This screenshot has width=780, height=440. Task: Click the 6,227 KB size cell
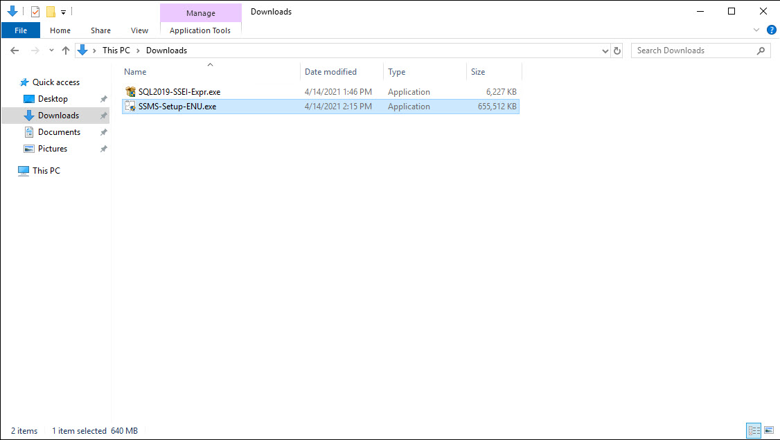click(501, 92)
